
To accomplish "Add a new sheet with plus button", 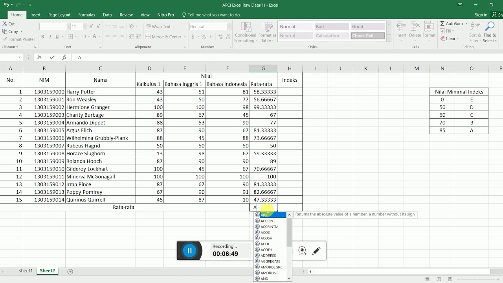I will click(70, 271).
